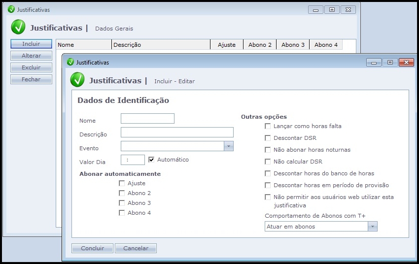Screen dimensions: 419x264
Task: Maximize the front Justificativas dialog window
Action: point(390,63)
